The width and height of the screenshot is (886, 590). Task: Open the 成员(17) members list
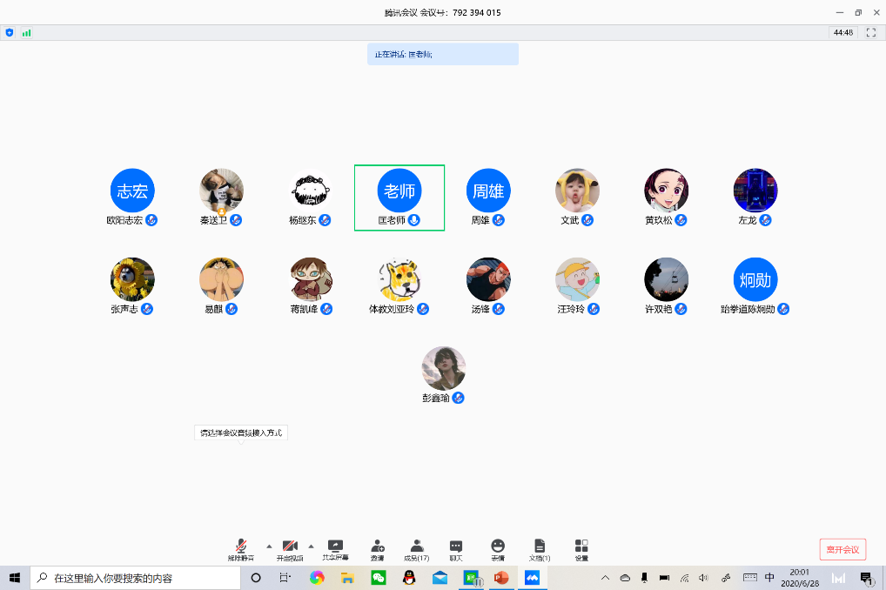point(417,549)
